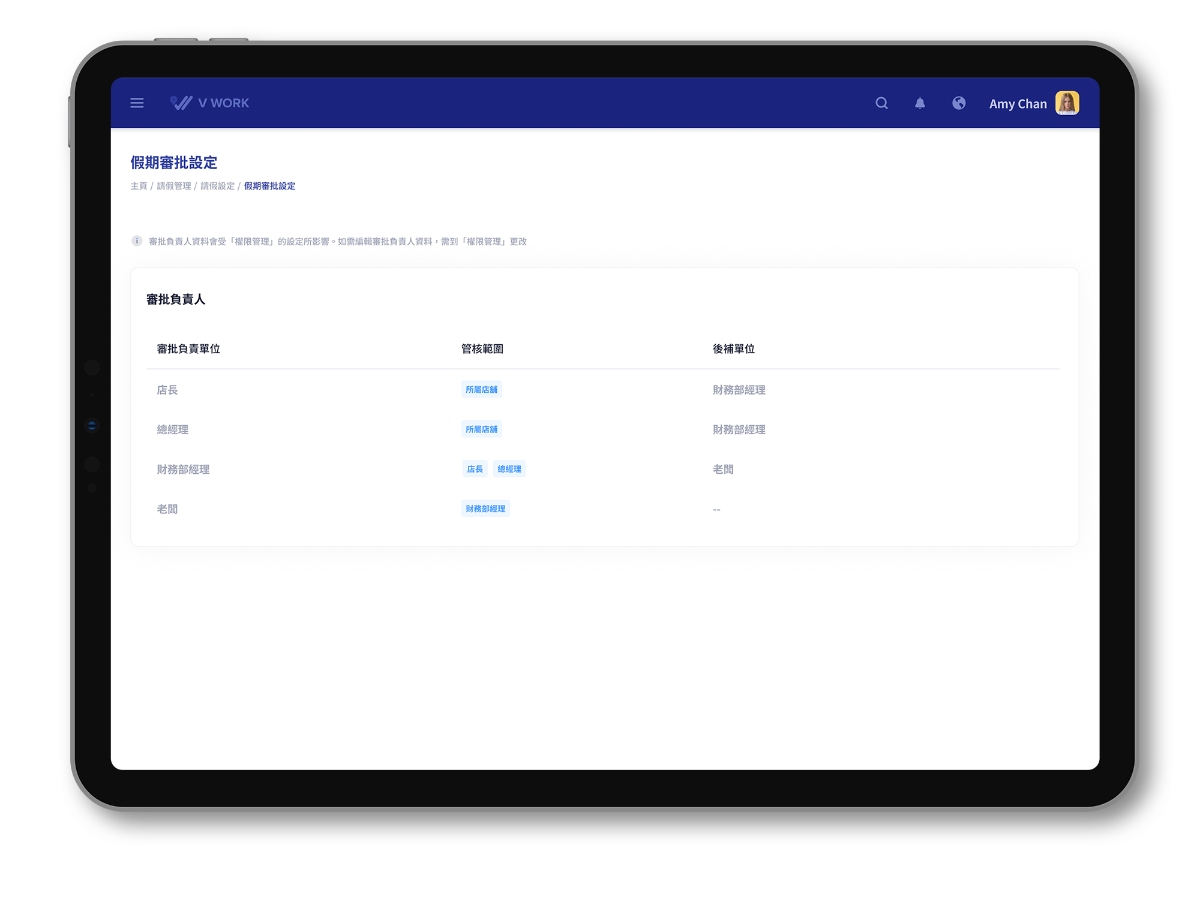1200x905 pixels.
Task: Click 所屬店舖 tag in 總經理 row
Action: [481, 429]
